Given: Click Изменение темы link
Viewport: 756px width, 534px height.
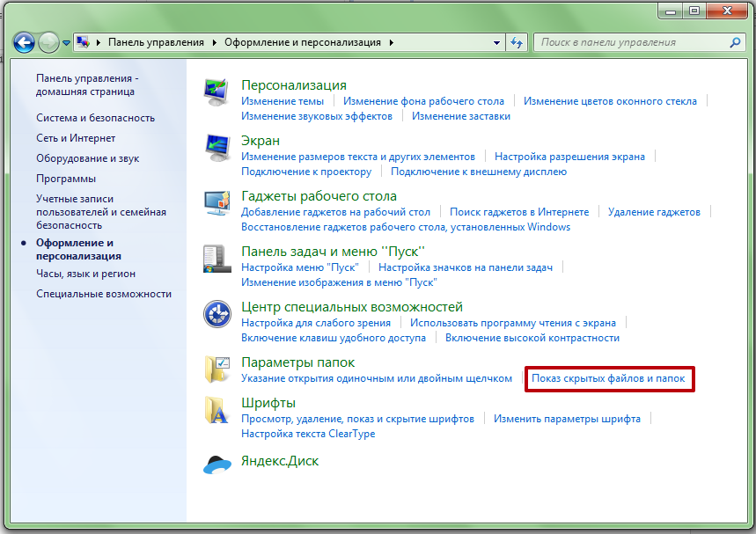Looking at the screenshot, I should (x=283, y=101).
